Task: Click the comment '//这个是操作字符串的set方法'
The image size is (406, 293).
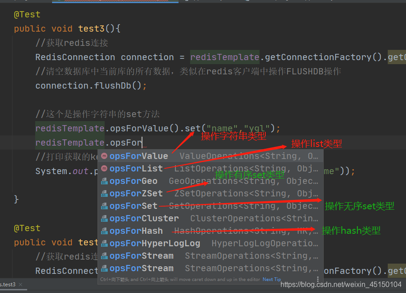Action: [x=97, y=114]
